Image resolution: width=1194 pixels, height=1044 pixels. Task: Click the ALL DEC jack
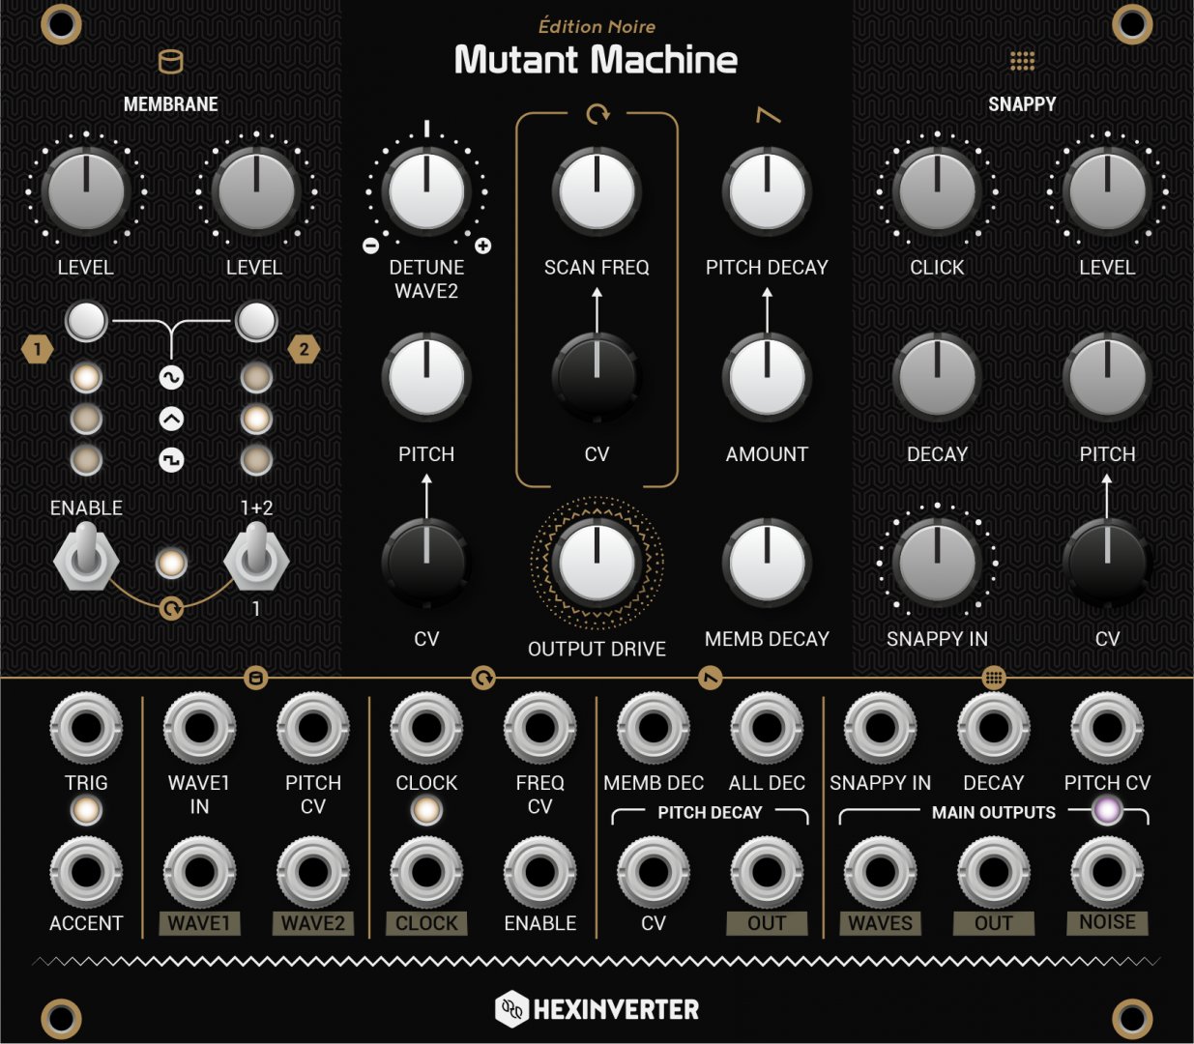point(767,728)
